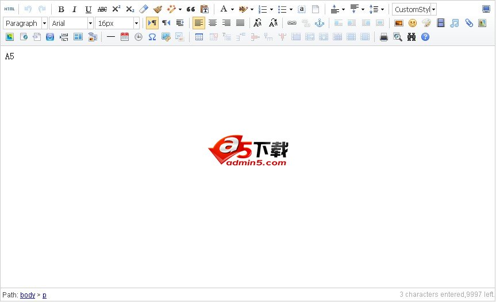Insert a table via grid icon
Screen dimensions: 496x302
tap(199, 37)
